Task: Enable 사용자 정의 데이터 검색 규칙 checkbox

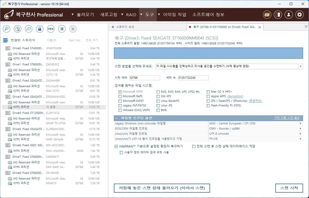Action: (121, 152)
